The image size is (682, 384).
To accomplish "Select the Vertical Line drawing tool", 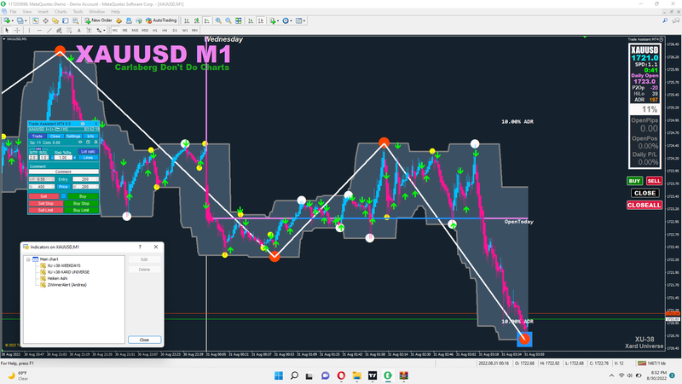I will [29, 31].
